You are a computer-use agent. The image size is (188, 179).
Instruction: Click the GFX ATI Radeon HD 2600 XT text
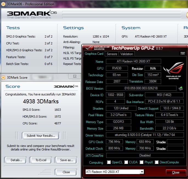pyautogui.click(x=151, y=36)
